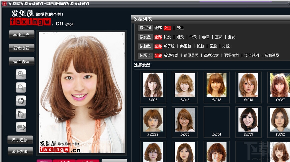Viewport: 290px width, 162px height.
Task: Filter hairstyles by 盘发
Action: [231, 37]
